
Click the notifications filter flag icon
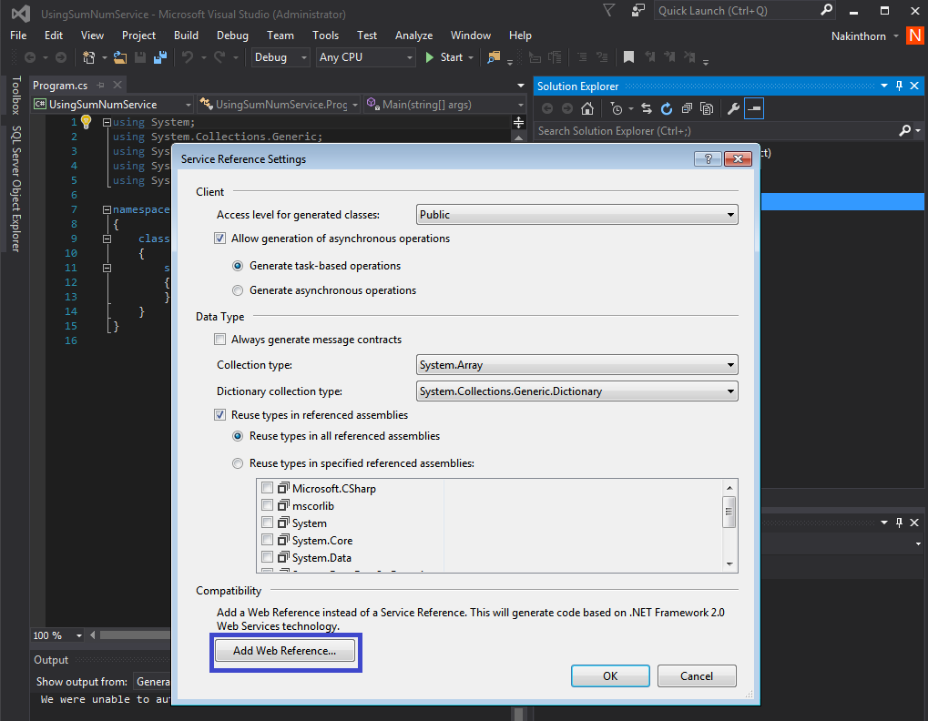(609, 10)
